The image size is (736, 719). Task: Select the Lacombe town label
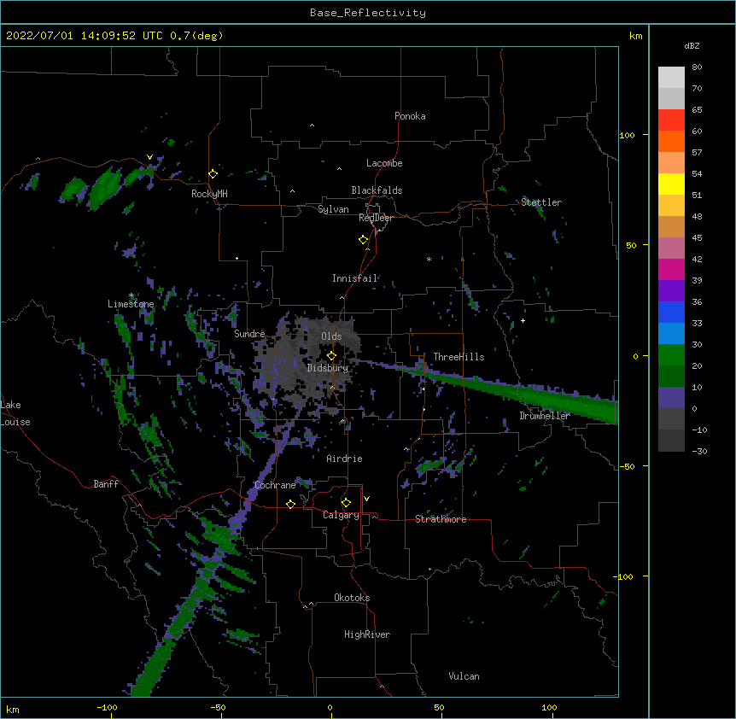[384, 163]
